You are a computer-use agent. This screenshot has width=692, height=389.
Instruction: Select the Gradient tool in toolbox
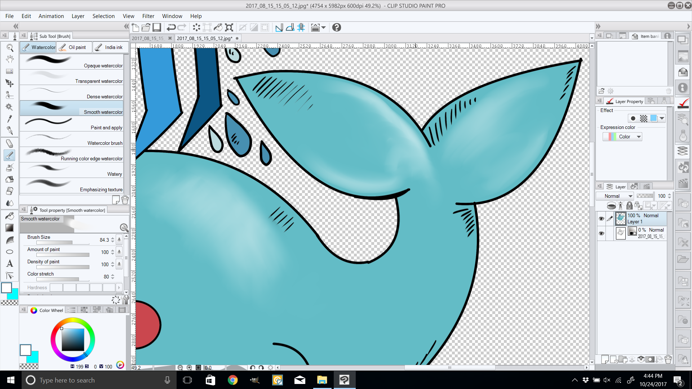pos(10,228)
